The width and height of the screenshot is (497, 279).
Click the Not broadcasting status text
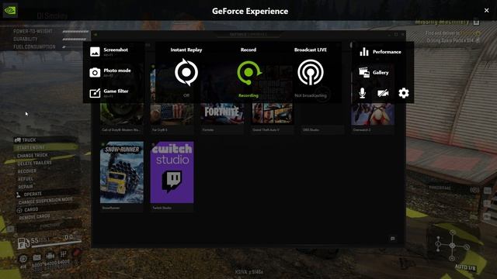click(x=311, y=95)
